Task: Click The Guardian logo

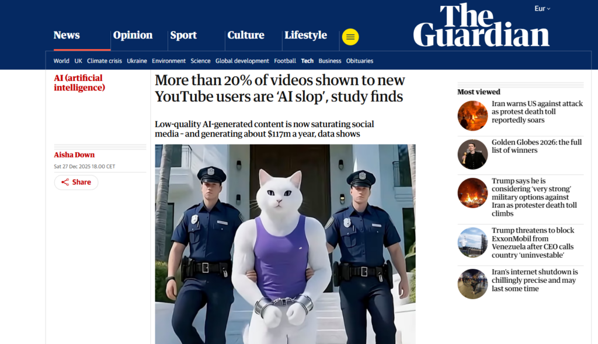Action: coord(481,25)
